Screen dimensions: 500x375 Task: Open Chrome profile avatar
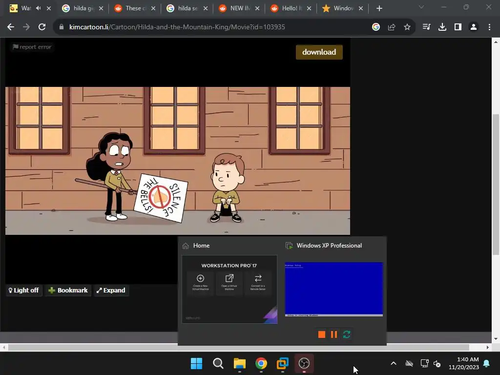click(x=474, y=27)
